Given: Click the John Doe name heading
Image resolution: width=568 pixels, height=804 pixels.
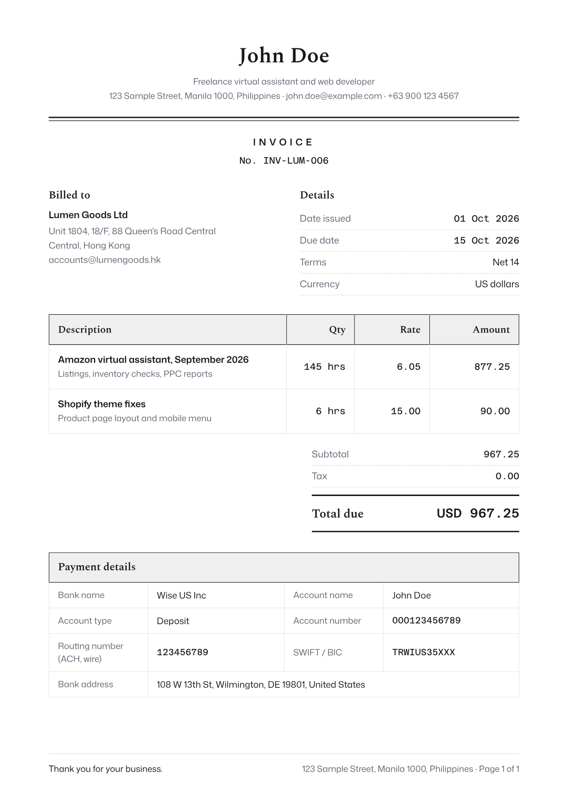Looking at the screenshot, I should [x=284, y=56].
